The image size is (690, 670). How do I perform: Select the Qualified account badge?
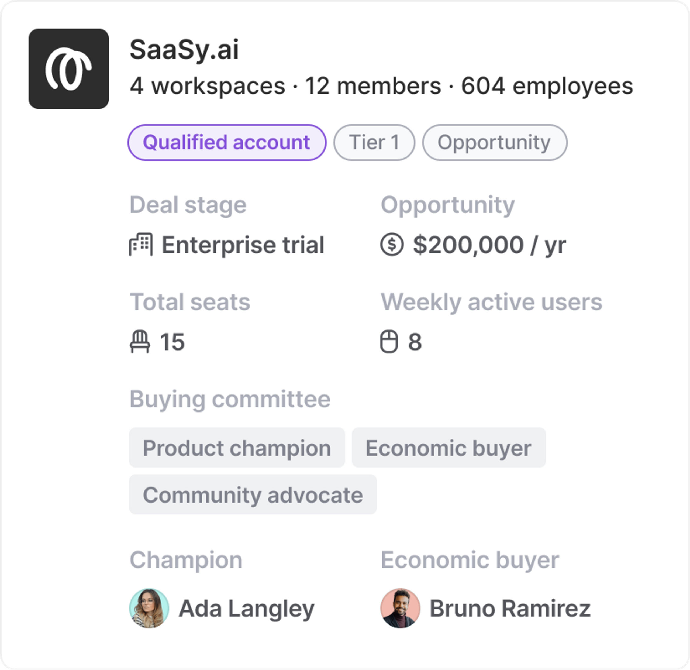click(x=227, y=143)
